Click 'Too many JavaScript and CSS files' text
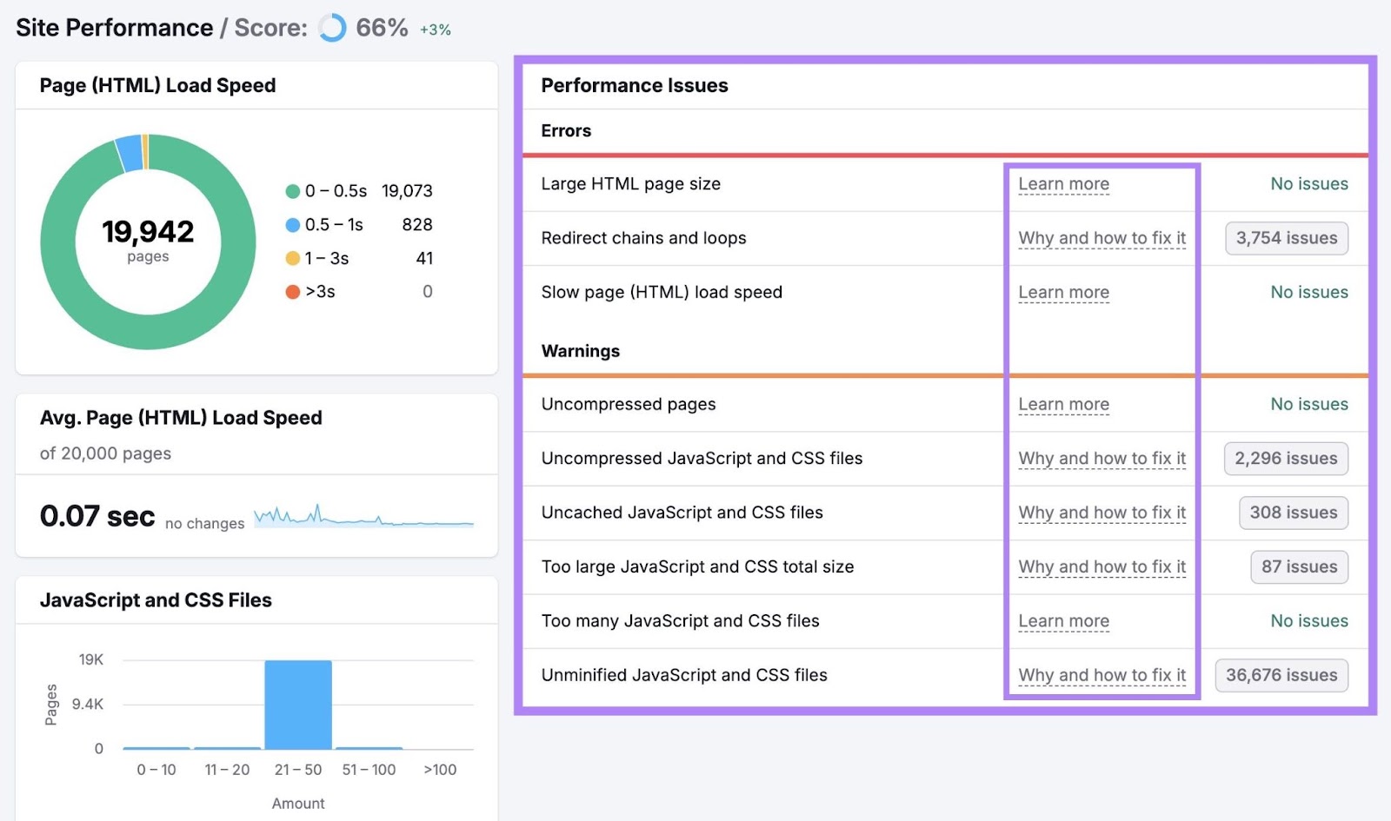The image size is (1391, 821). (x=680, y=621)
